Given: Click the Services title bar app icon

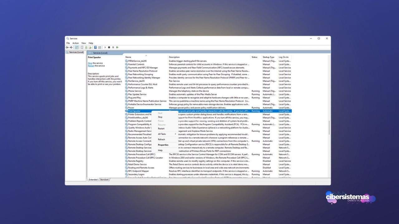Looking at the screenshot, I should pyautogui.click(x=68, y=39).
